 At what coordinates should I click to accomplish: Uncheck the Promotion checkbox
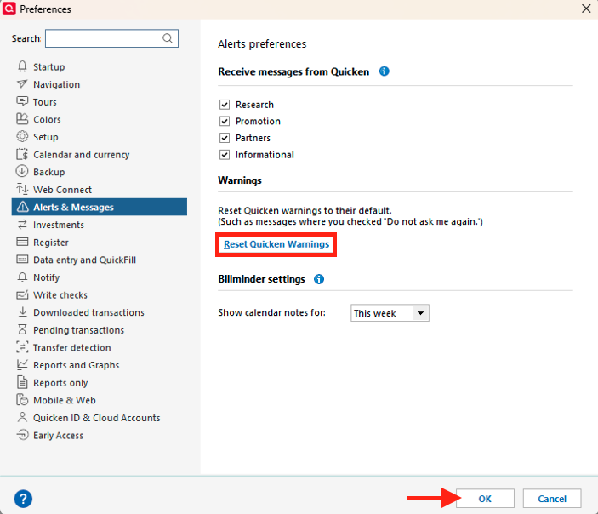pos(225,122)
